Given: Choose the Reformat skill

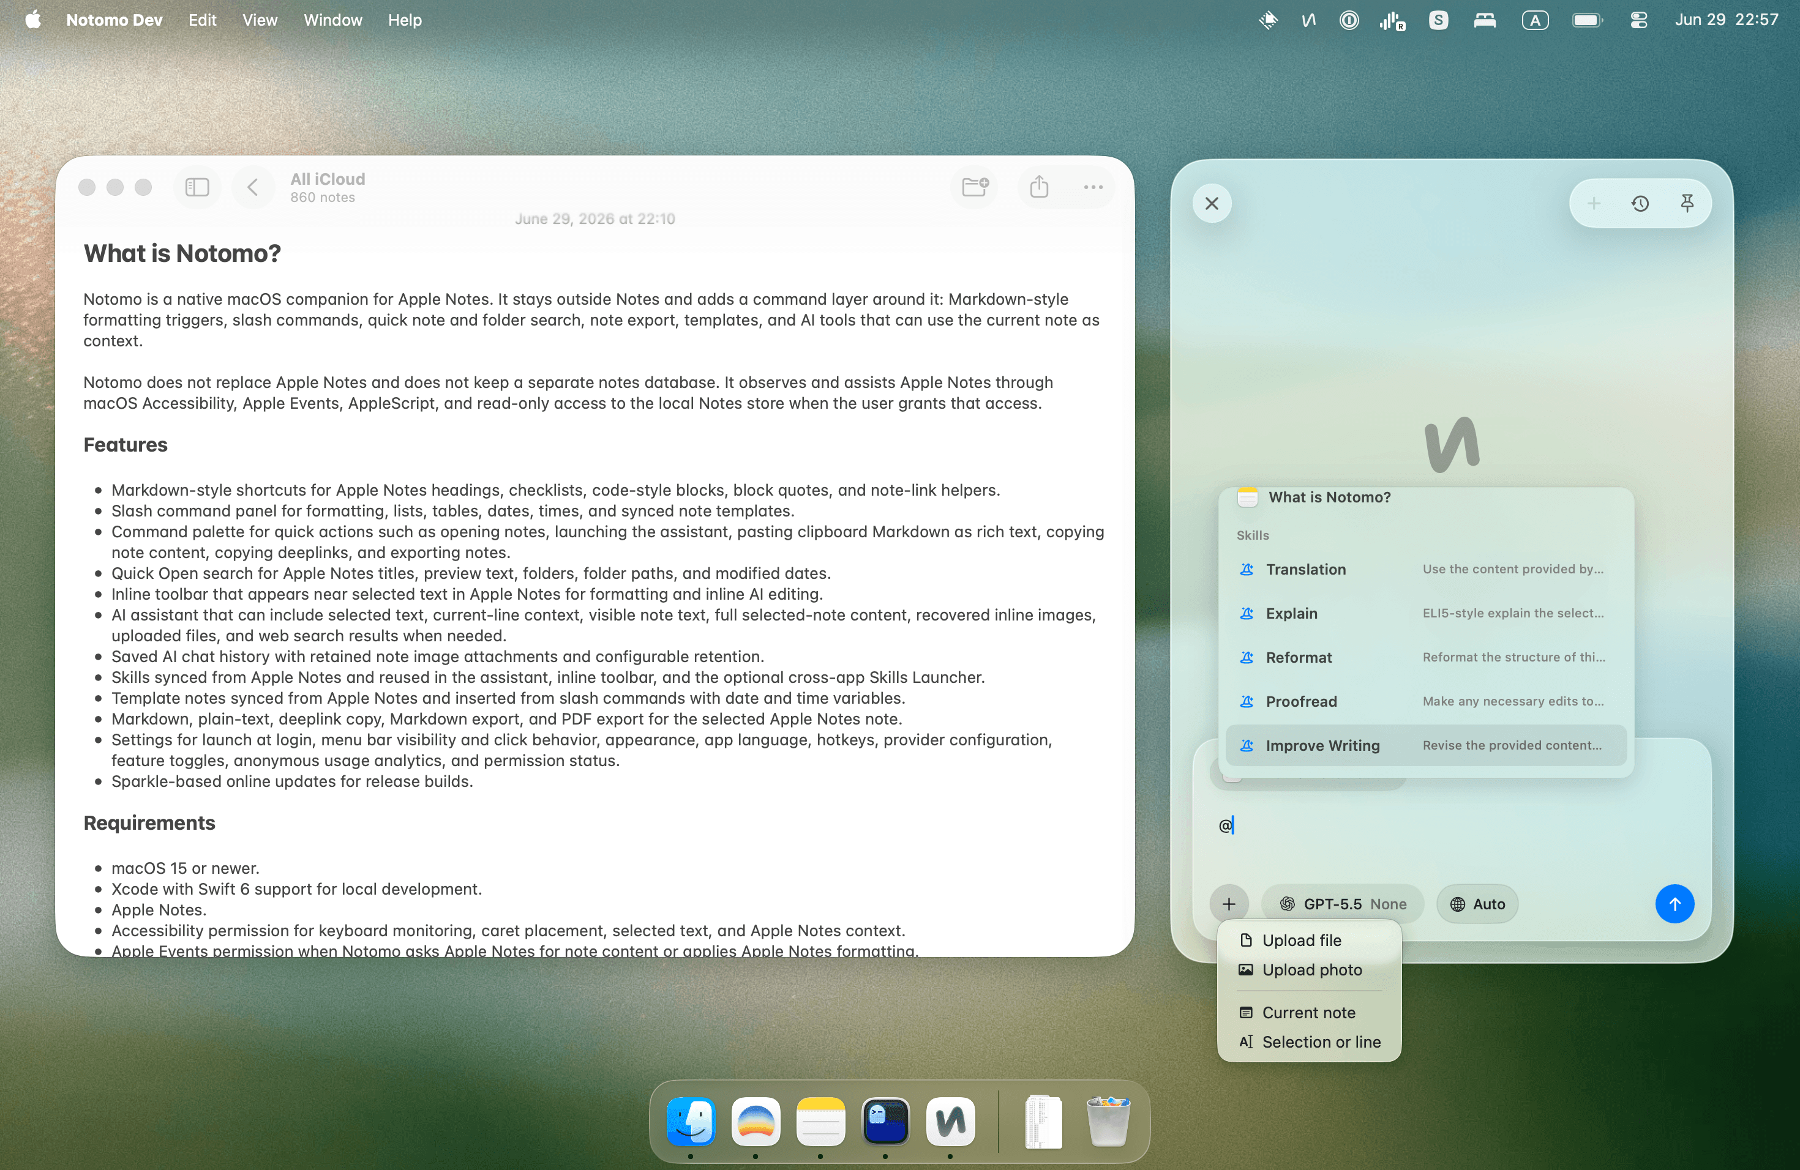Looking at the screenshot, I should tap(1426, 657).
